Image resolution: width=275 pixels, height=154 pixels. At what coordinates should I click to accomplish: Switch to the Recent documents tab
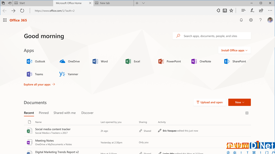click(x=29, y=113)
